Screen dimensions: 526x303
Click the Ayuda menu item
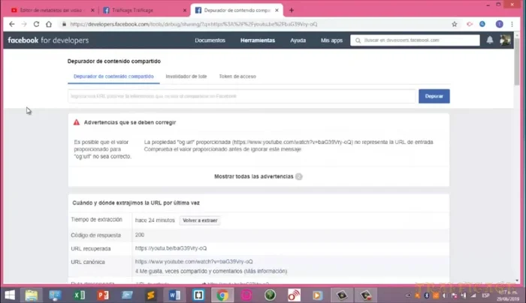click(x=298, y=40)
